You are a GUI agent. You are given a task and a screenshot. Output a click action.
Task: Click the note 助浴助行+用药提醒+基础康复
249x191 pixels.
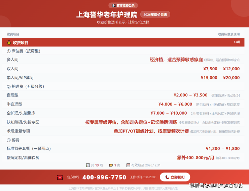[x=218, y=104]
